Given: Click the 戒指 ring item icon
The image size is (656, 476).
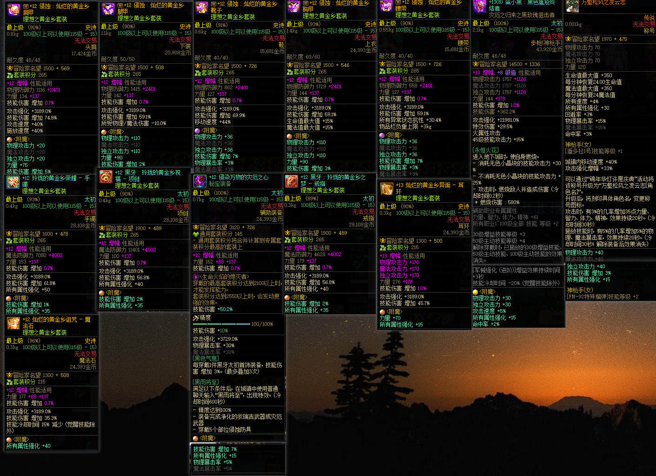Looking at the screenshot, I should (292, 181).
